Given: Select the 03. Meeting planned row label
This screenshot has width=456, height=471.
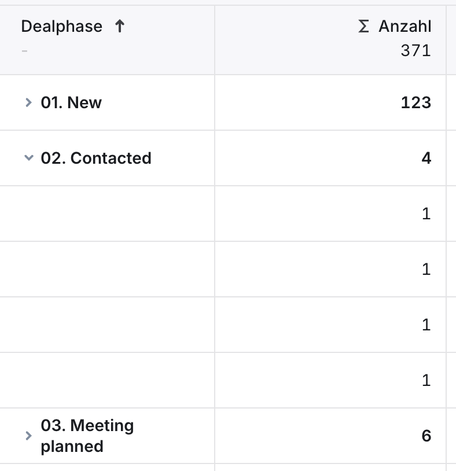Looking at the screenshot, I should (87, 436).
